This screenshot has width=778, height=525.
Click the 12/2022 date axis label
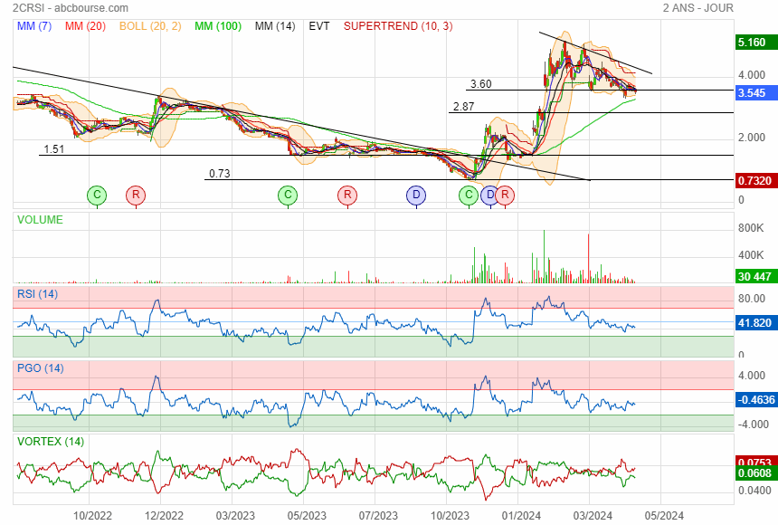point(165,516)
